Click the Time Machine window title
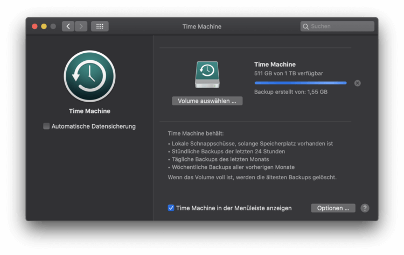The width and height of the screenshot is (404, 255). (x=202, y=26)
